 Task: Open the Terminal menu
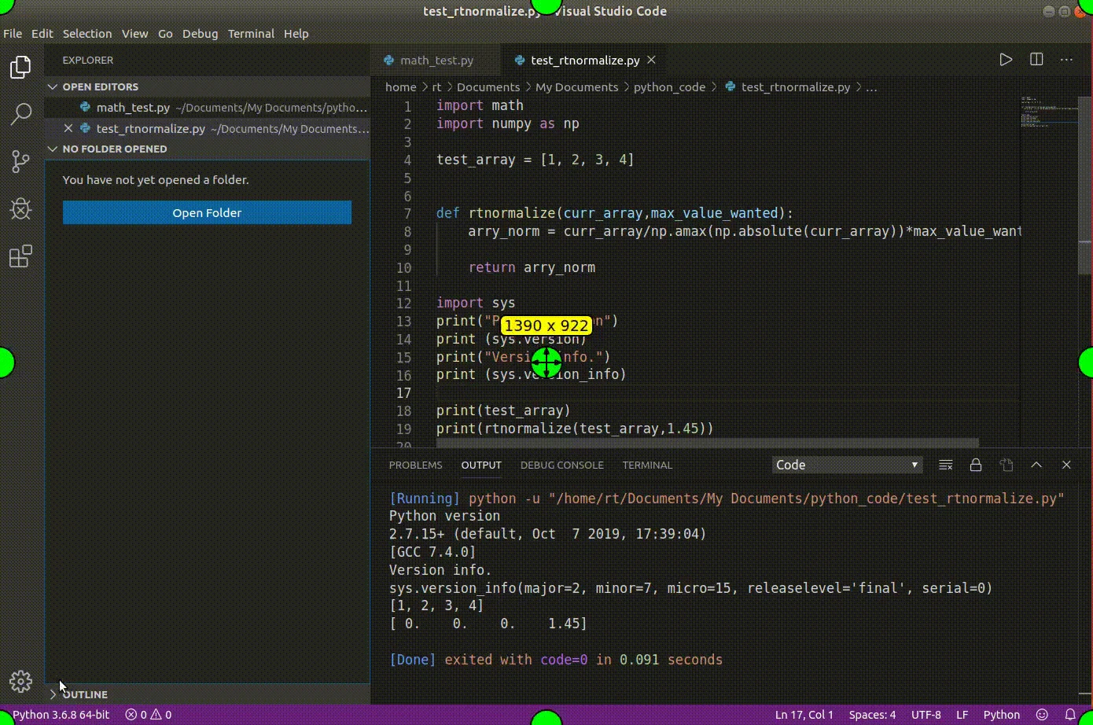tap(251, 34)
